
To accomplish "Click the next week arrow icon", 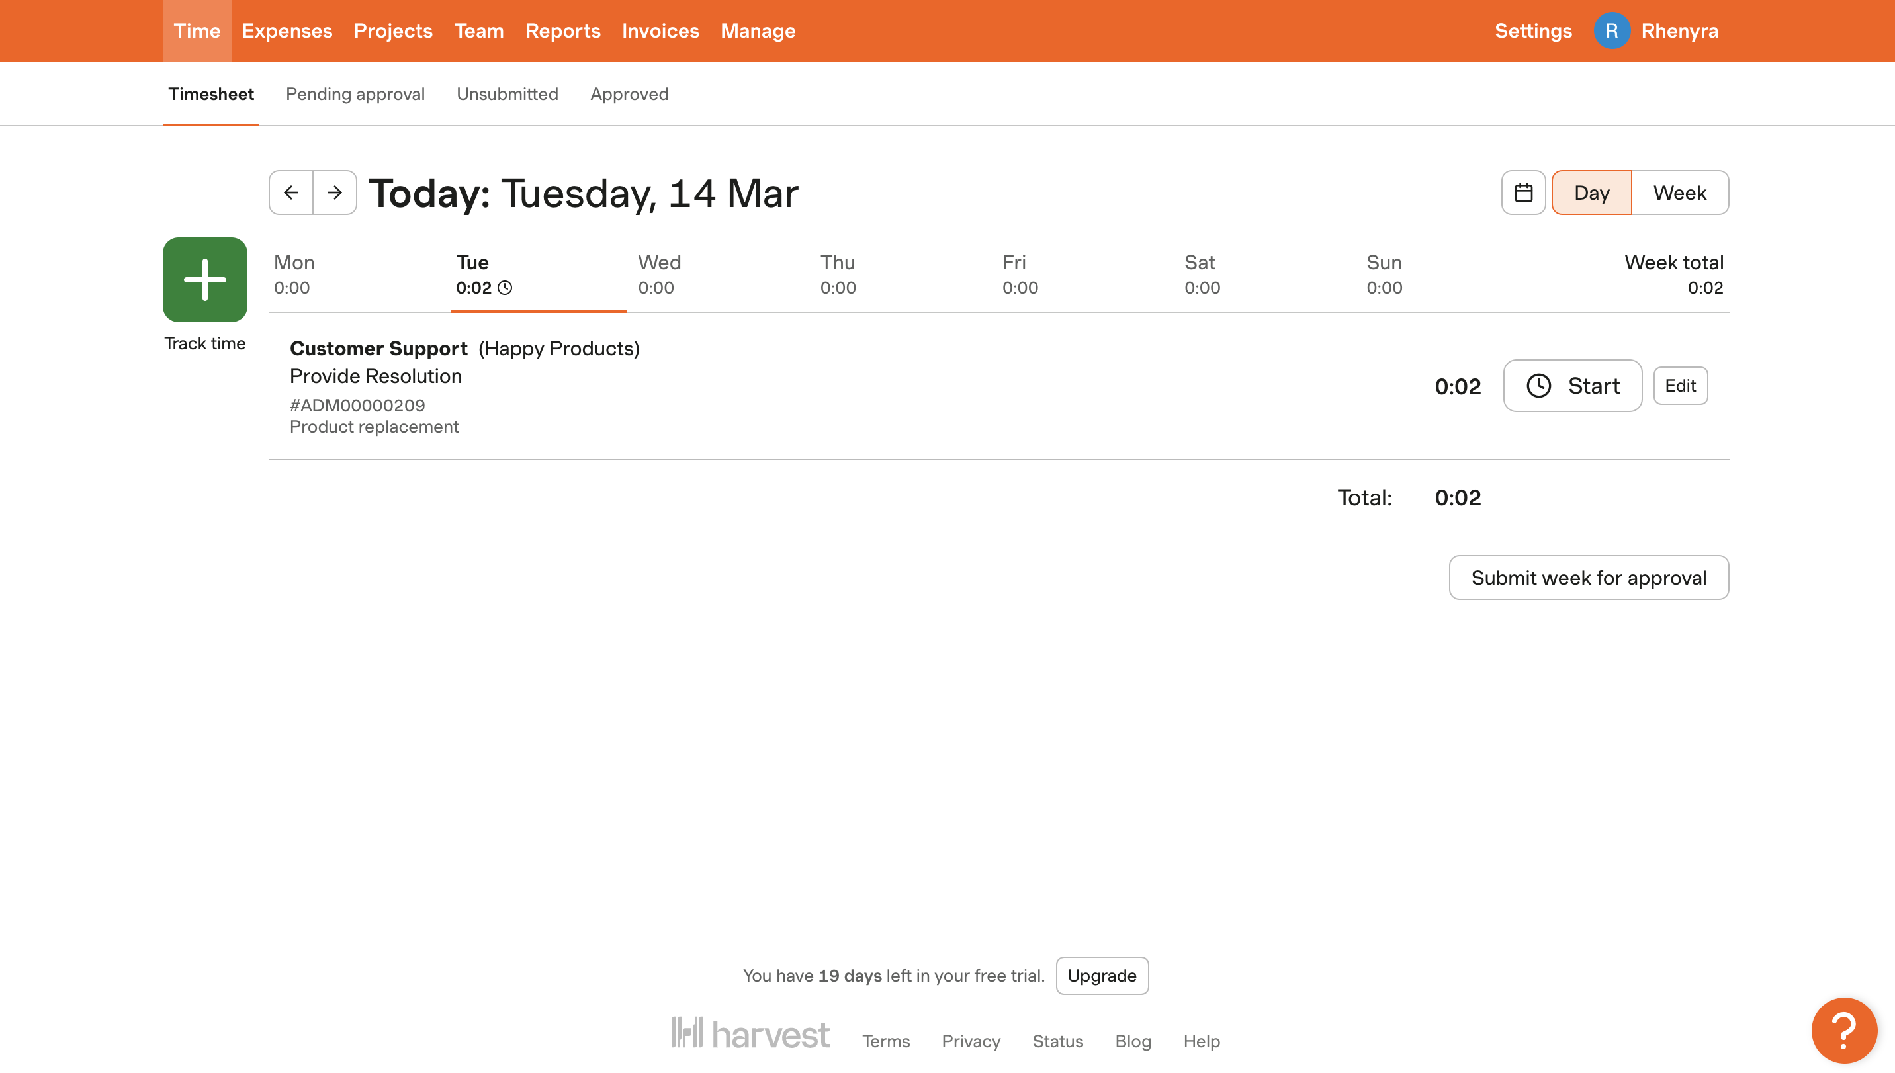I will (x=335, y=191).
